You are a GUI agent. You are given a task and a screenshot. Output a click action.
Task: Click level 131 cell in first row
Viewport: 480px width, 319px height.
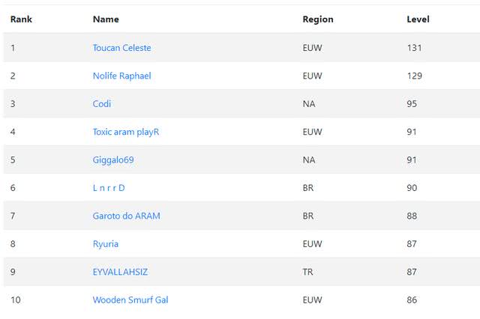[414, 48]
